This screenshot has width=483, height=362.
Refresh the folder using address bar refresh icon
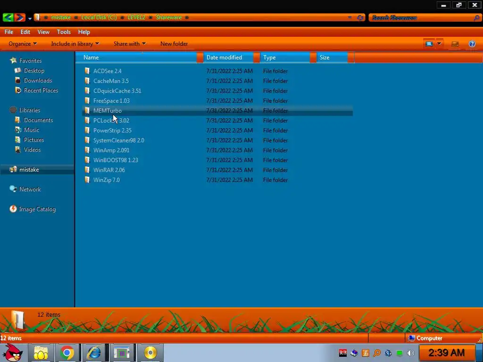tap(360, 17)
